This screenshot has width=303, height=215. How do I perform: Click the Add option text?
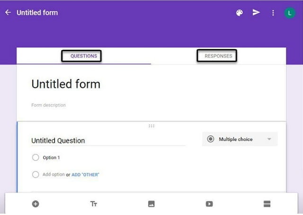53,175
